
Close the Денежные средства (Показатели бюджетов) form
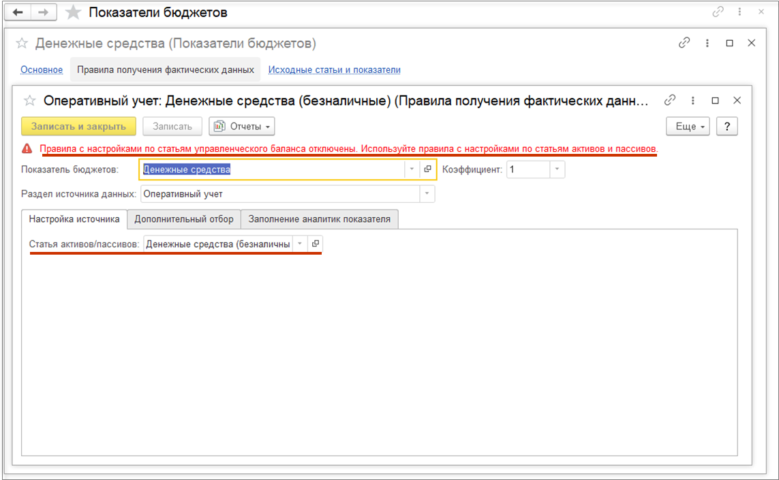pos(752,43)
